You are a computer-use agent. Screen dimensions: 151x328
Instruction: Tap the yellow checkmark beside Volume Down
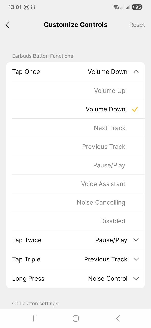(x=135, y=109)
